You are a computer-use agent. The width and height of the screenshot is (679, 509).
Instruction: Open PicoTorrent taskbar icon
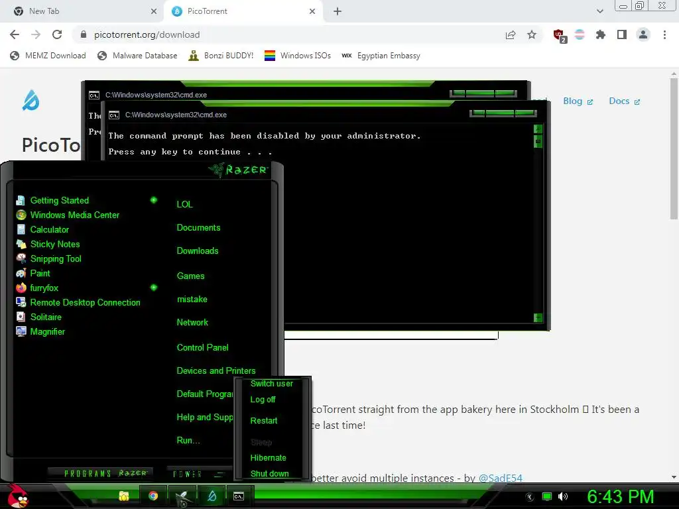point(212,496)
